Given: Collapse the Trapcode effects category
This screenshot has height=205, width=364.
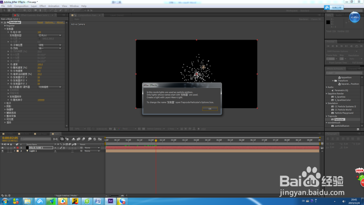Looking at the screenshot, I should click(327, 116).
